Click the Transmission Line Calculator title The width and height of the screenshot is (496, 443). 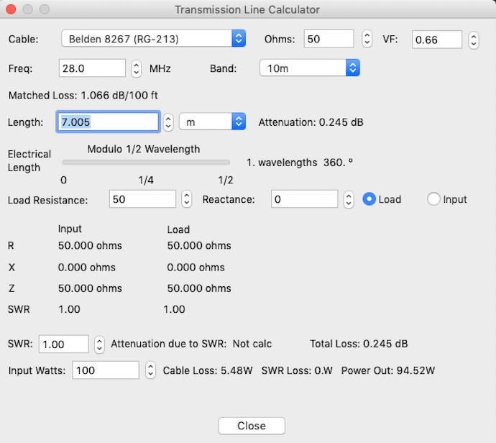tap(247, 10)
